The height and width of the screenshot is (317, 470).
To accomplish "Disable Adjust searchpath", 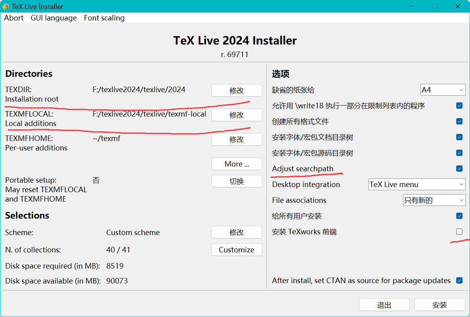I will click(x=459, y=169).
